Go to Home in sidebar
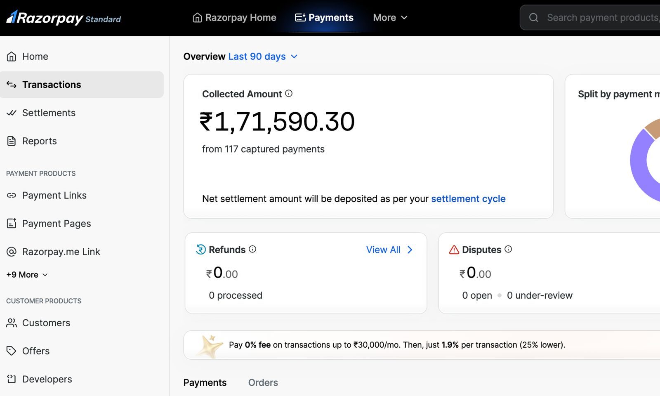Viewport: 660px width, 396px height. pos(82,57)
